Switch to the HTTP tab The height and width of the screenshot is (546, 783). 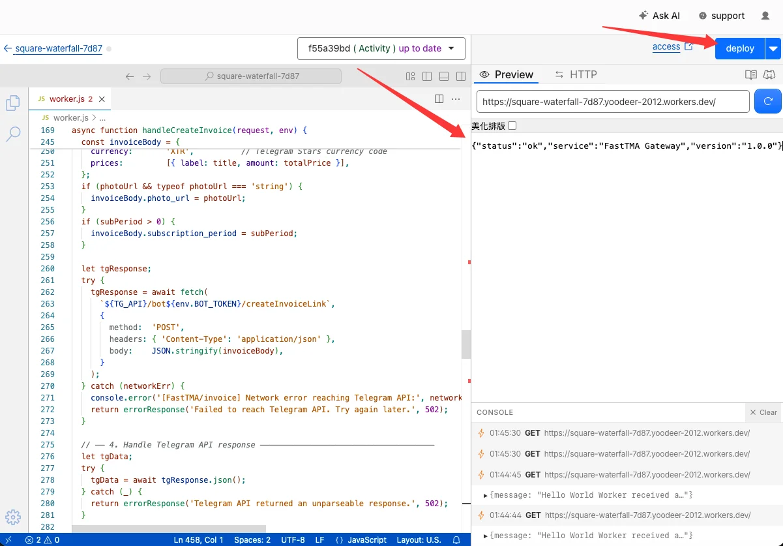click(x=576, y=74)
